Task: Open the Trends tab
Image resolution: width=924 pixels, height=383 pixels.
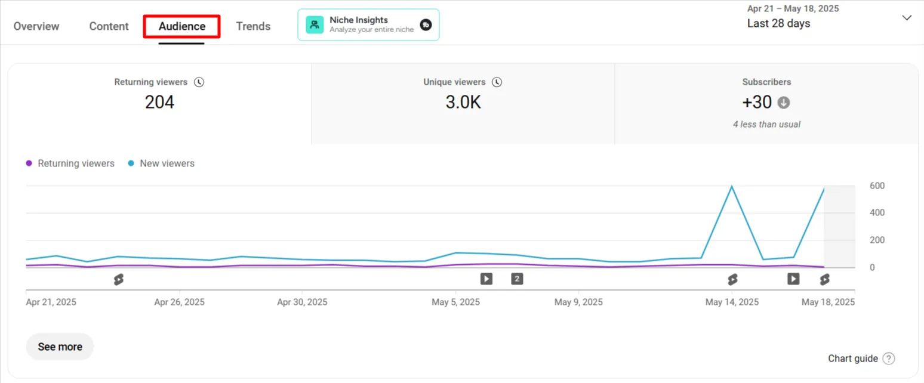Action: [x=253, y=26]
